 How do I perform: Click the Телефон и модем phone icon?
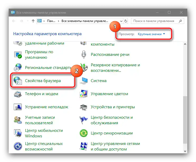click(18, 94)
